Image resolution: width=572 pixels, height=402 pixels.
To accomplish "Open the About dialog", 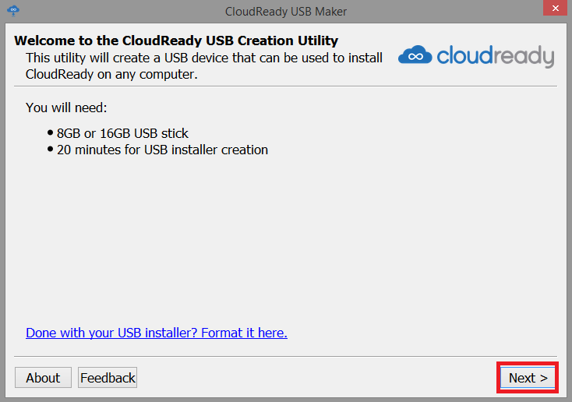I will (x=43, y=378).
